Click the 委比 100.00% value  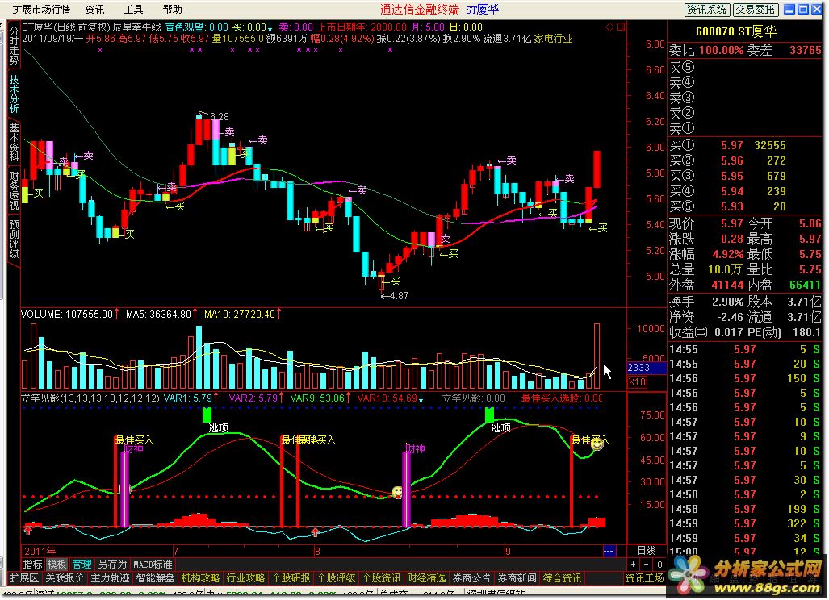721,50
